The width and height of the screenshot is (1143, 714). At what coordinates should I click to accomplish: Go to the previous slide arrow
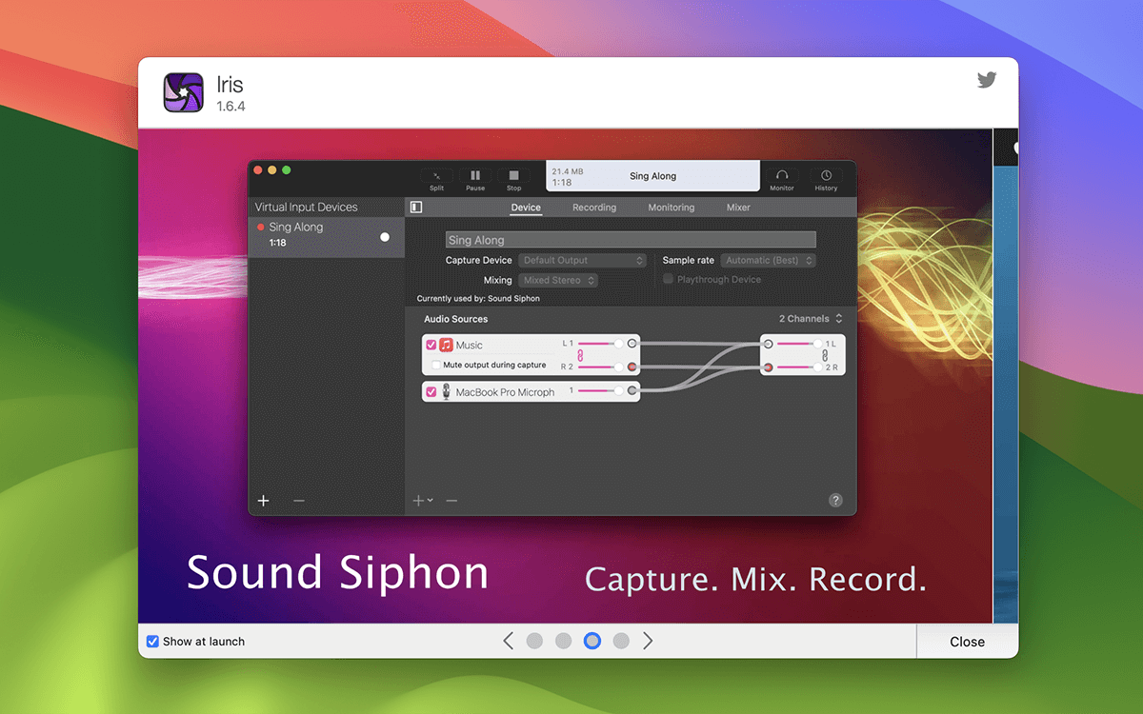coord(509,641)
